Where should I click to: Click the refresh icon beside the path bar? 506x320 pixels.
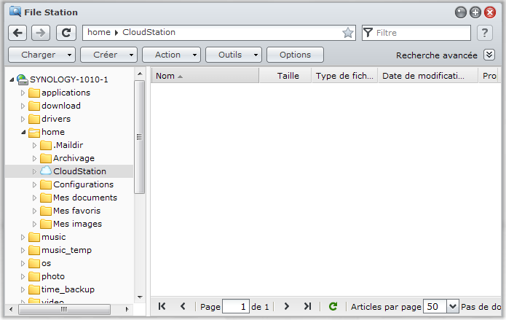coord(66,33)
